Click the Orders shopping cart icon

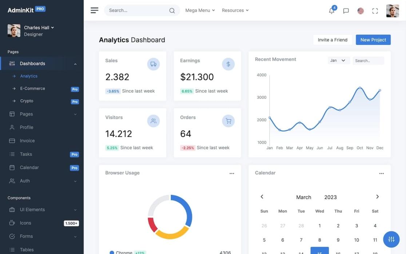coord(228,120)
